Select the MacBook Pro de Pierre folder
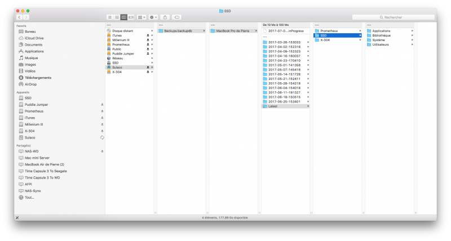This screenshot has height=241, width=451. tap(233, 31)
